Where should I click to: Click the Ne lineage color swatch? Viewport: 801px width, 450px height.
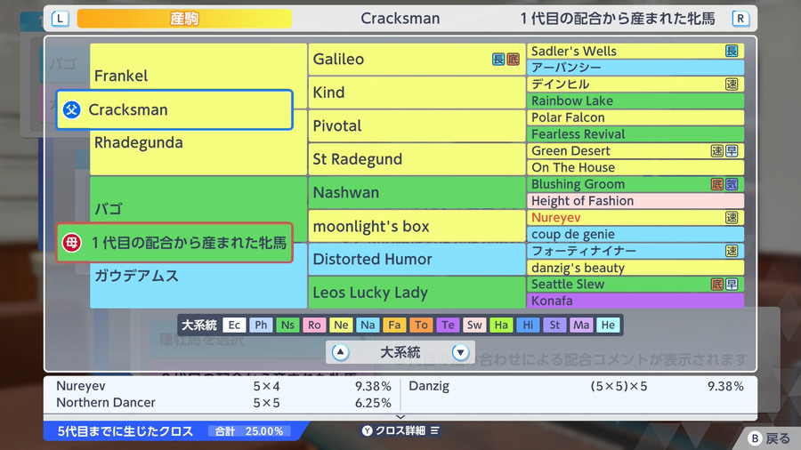341,325
